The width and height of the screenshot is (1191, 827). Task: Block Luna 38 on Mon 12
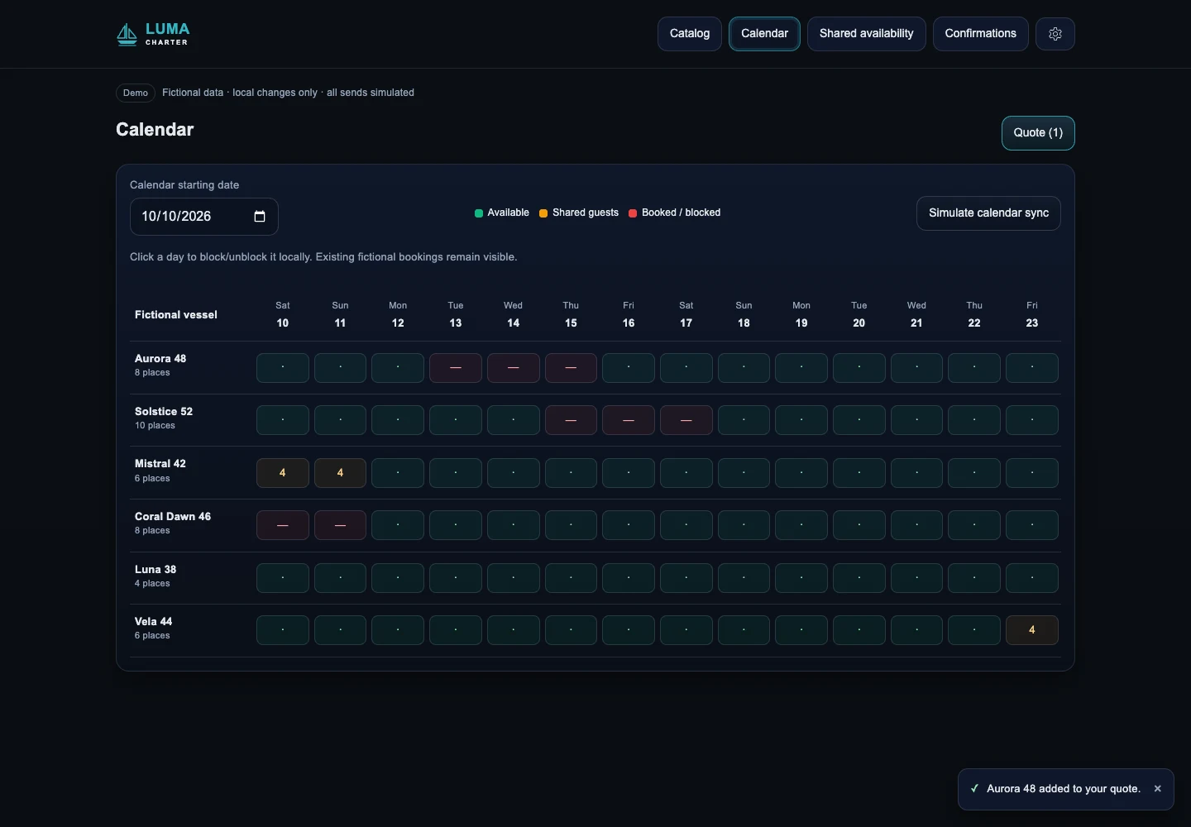tap(398, 578)
